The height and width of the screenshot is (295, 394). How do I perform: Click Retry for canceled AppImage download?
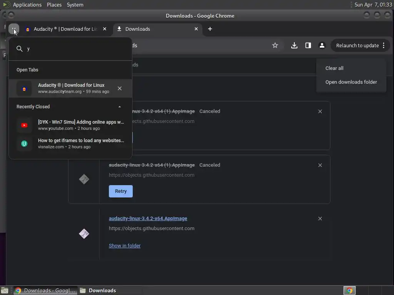[120, 191]
